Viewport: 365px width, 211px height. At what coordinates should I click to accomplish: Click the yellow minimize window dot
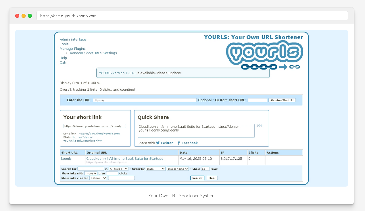(x=24, y=16)
